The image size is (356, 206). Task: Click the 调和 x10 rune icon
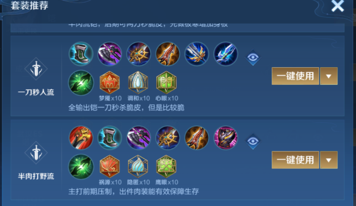(x=138, y=82)
